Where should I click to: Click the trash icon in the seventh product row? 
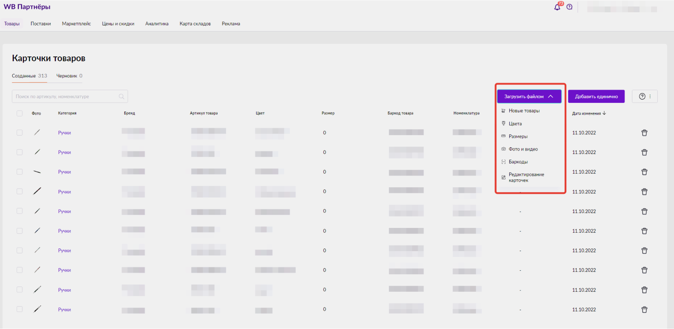644,251
